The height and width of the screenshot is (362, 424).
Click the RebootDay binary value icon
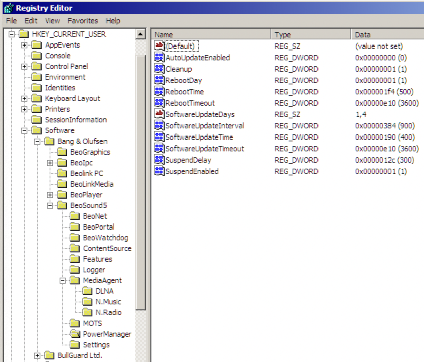(x=159, y=80)
